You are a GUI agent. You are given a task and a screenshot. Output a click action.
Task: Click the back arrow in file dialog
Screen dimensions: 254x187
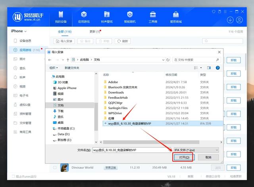(x=50, y=60)
